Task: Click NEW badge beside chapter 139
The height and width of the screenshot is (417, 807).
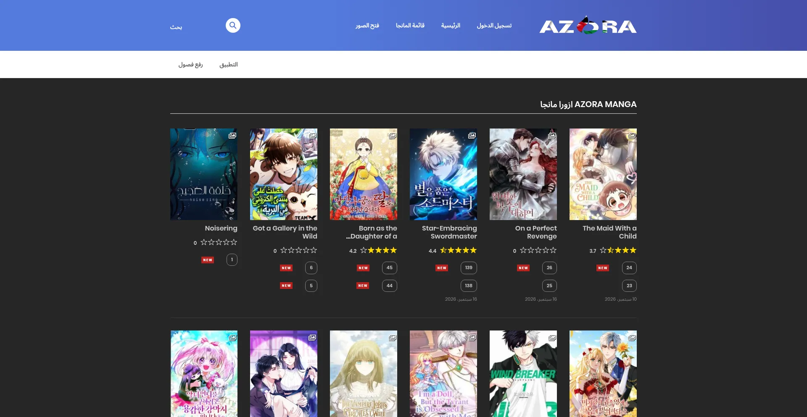Action: [442, 268]
